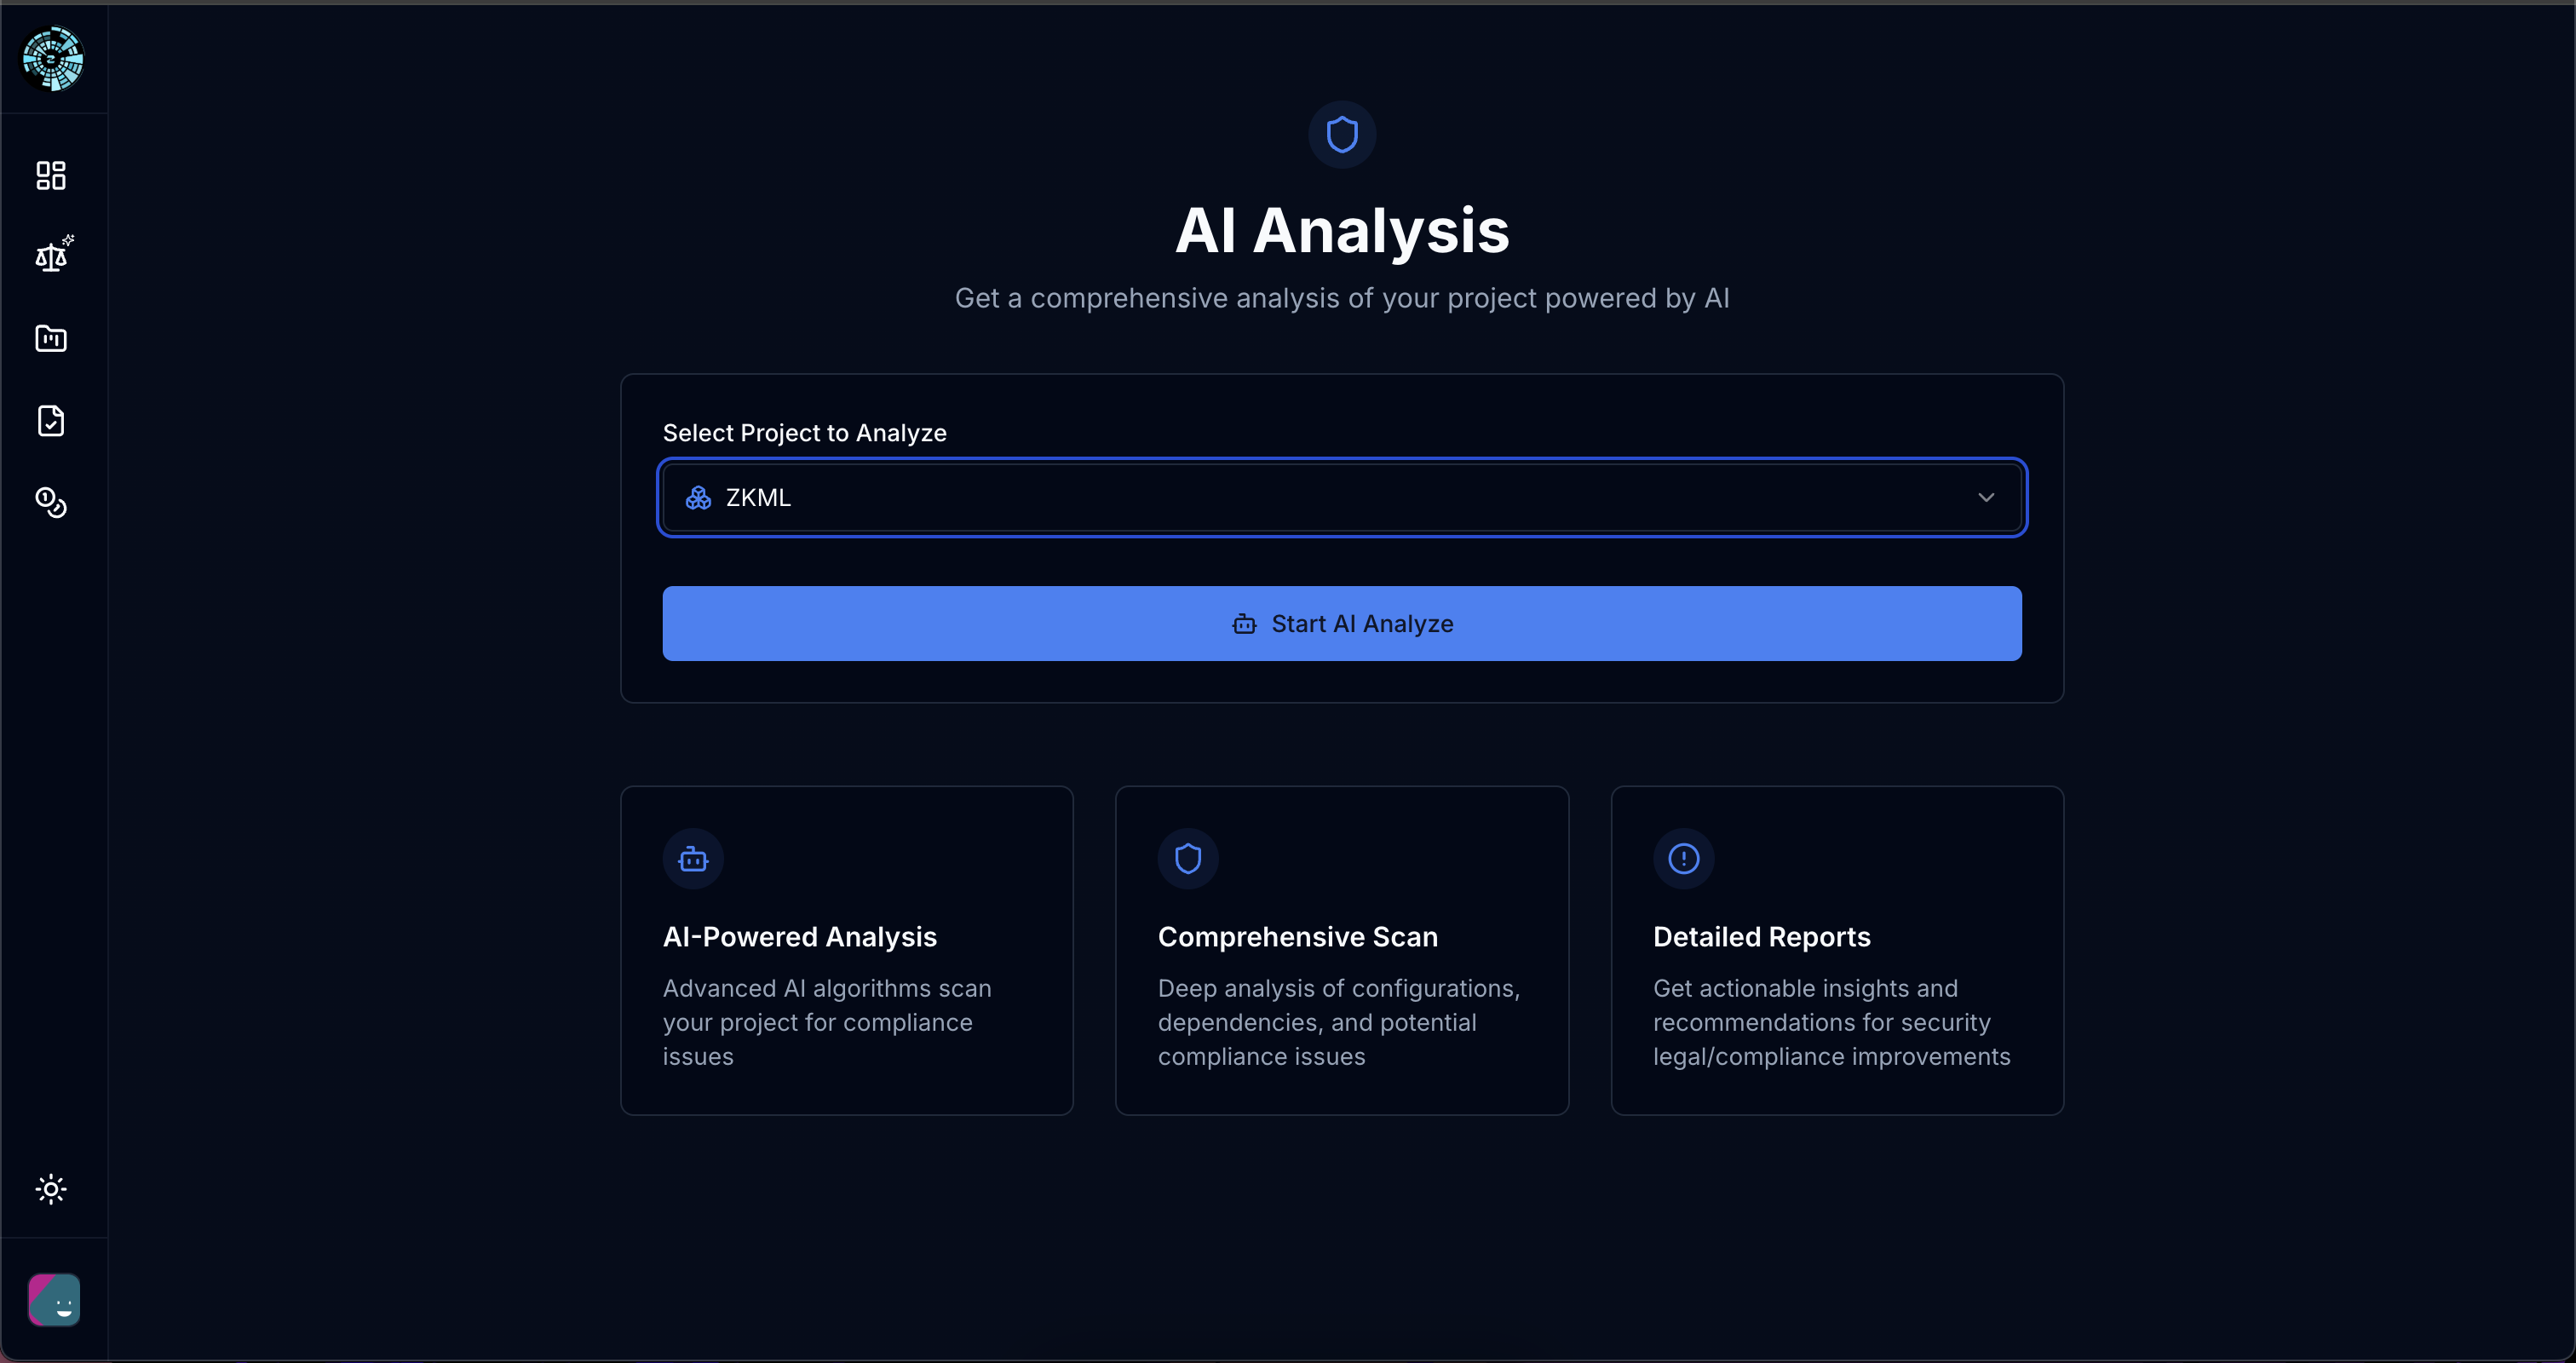Open the user avatar menu
The height and width of the screenshot is (1363, 2576).
point(54,1300)
